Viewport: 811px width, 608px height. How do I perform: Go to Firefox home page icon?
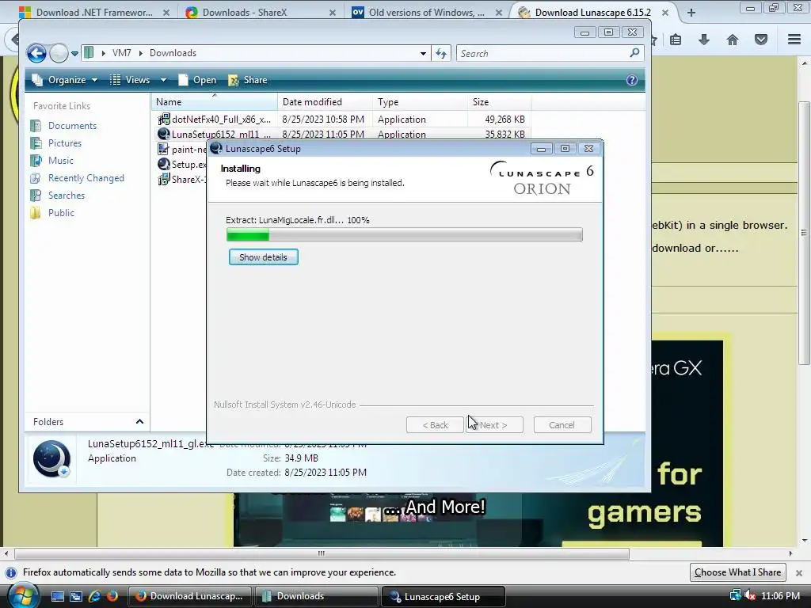point(733,40)
